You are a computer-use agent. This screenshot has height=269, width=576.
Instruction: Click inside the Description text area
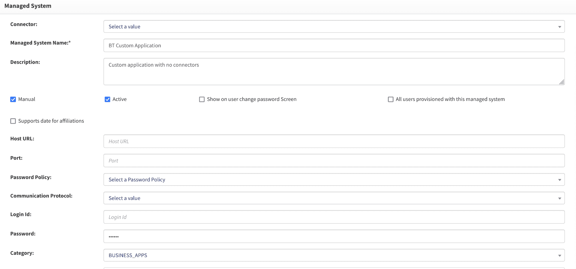click(x=334, y=72)
